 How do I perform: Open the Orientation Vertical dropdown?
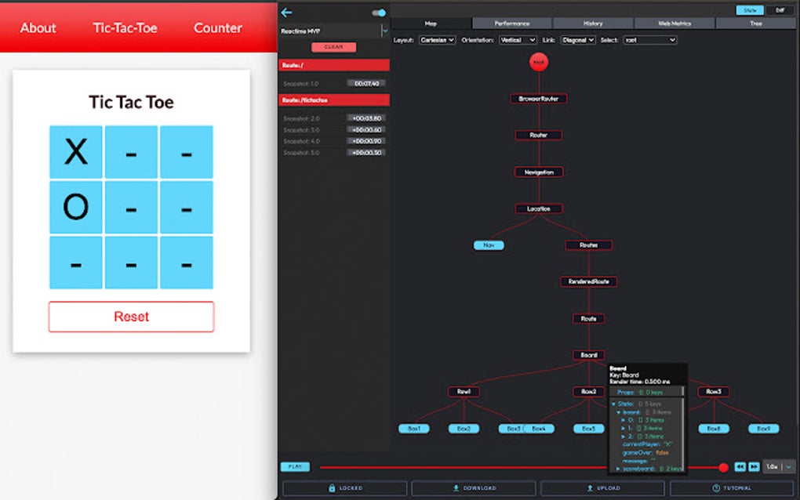(518, 40)
